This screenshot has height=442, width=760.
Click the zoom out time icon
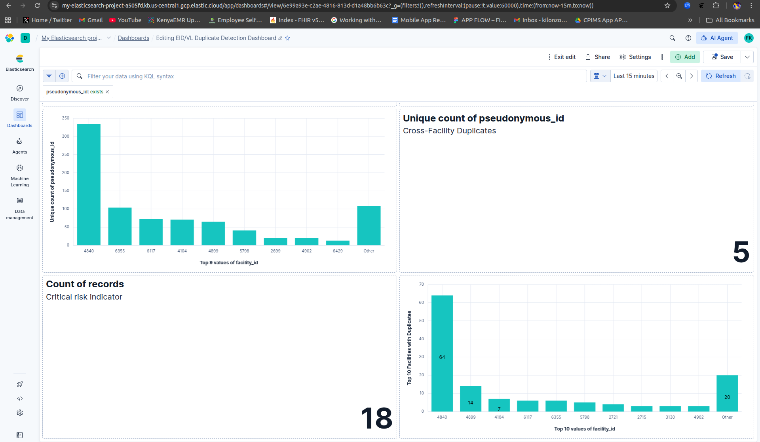click(679, 76)
